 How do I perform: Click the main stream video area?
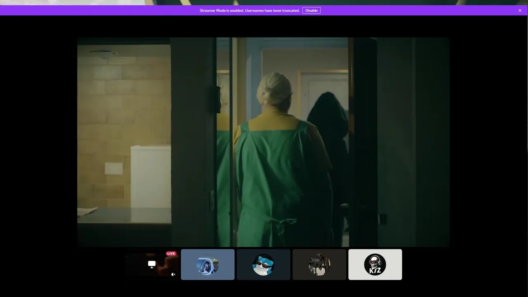[263, 142]
